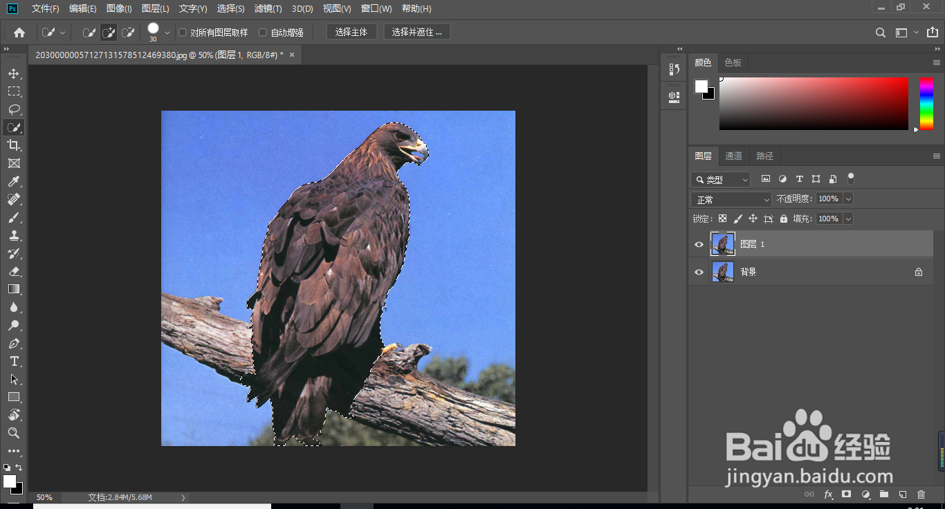Screen dimensions: 945x509
Task: Select the Lasso tool
Action: point(14,109)
